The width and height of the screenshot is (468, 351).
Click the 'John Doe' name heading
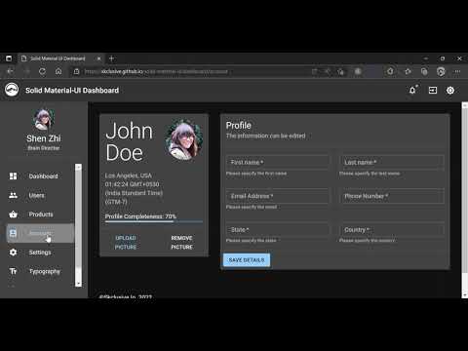pyautogui.click(x=130, y=141)
